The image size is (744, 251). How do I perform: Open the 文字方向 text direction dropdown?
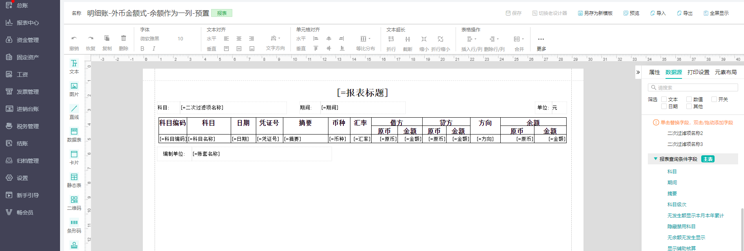275,38
